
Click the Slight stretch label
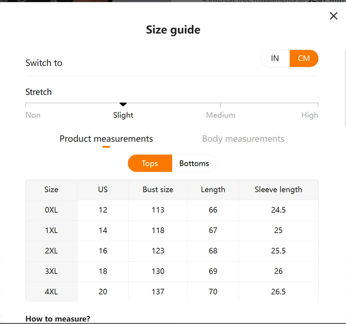[123, 115]
